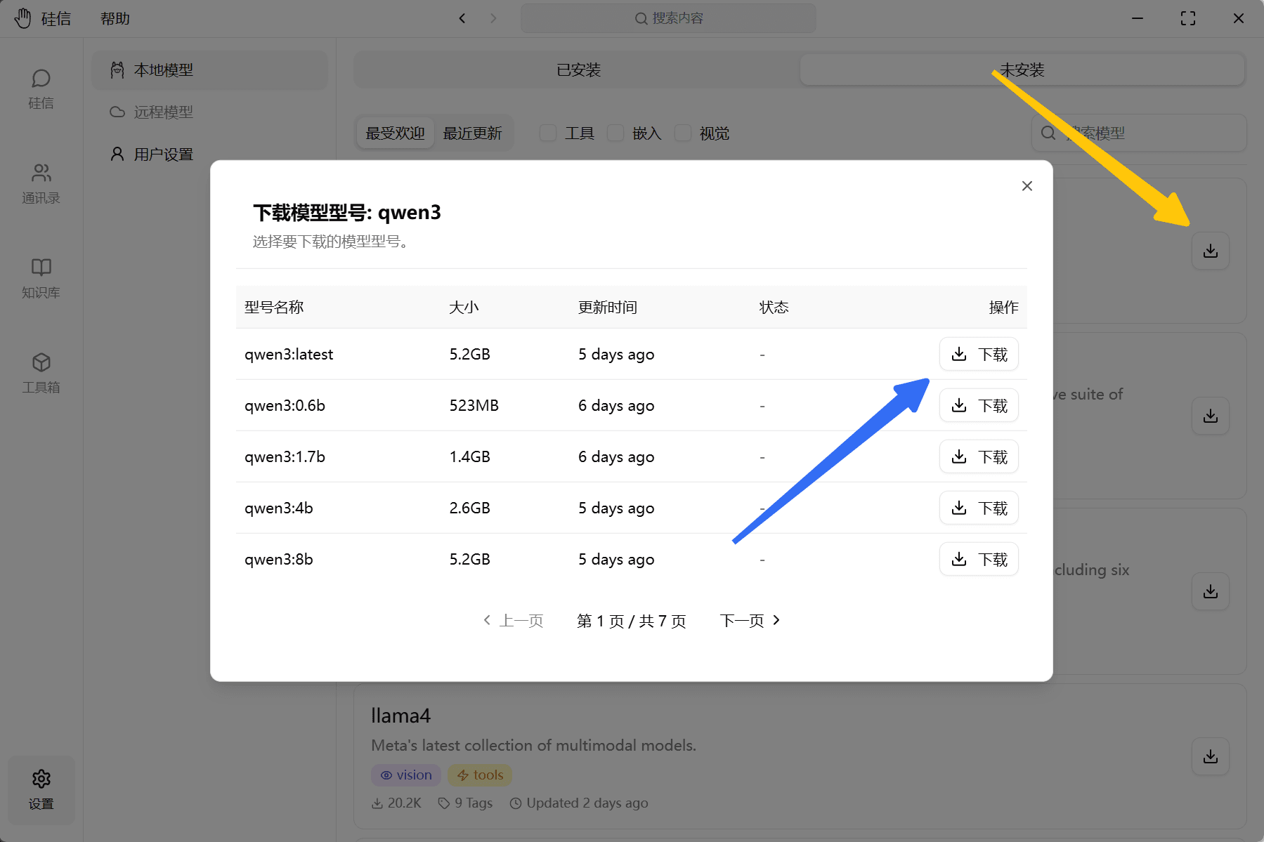The width and height of the screenshot is (1264, 842).
Task: Go forward with the right navigation arrow
Action: tap(493, 18)
